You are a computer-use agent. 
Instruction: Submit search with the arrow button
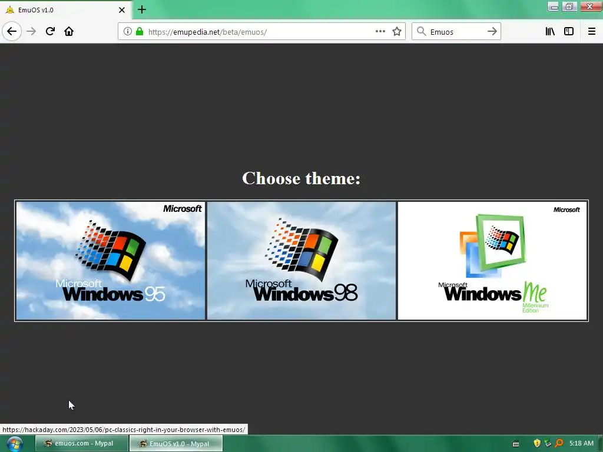[x=492, y=32]
